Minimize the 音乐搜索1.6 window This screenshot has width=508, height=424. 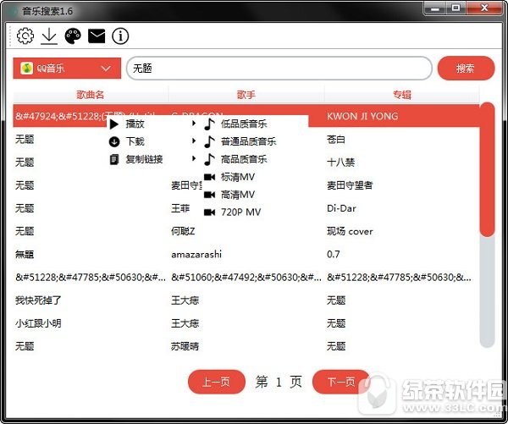pyautogui.click(x=435, y=8)
